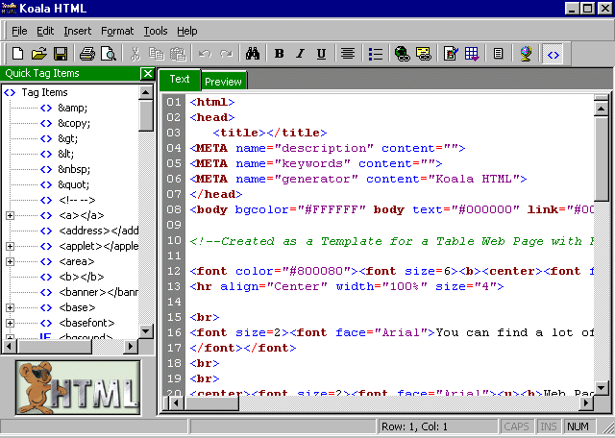Apply italic formatting with the I icon

tap(300, 54)
